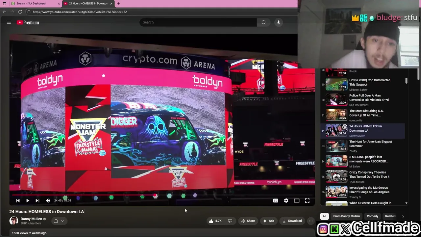421x237 pixels.
Task: Open How a 200IQ Cop Outsmarted thumbnail
Action: coord(336,84)
